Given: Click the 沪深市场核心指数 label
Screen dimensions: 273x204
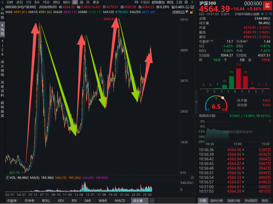Looking at the screenshot, I should click(247, 14).
